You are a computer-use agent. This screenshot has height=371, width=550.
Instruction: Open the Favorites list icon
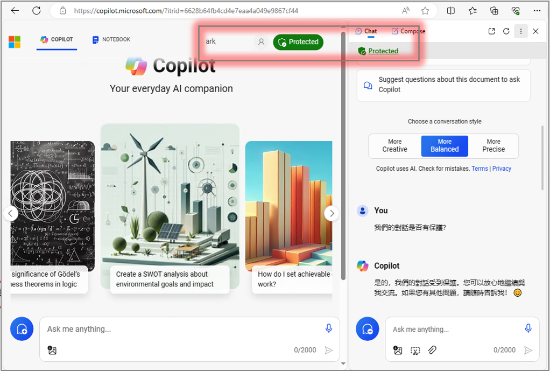473,11
